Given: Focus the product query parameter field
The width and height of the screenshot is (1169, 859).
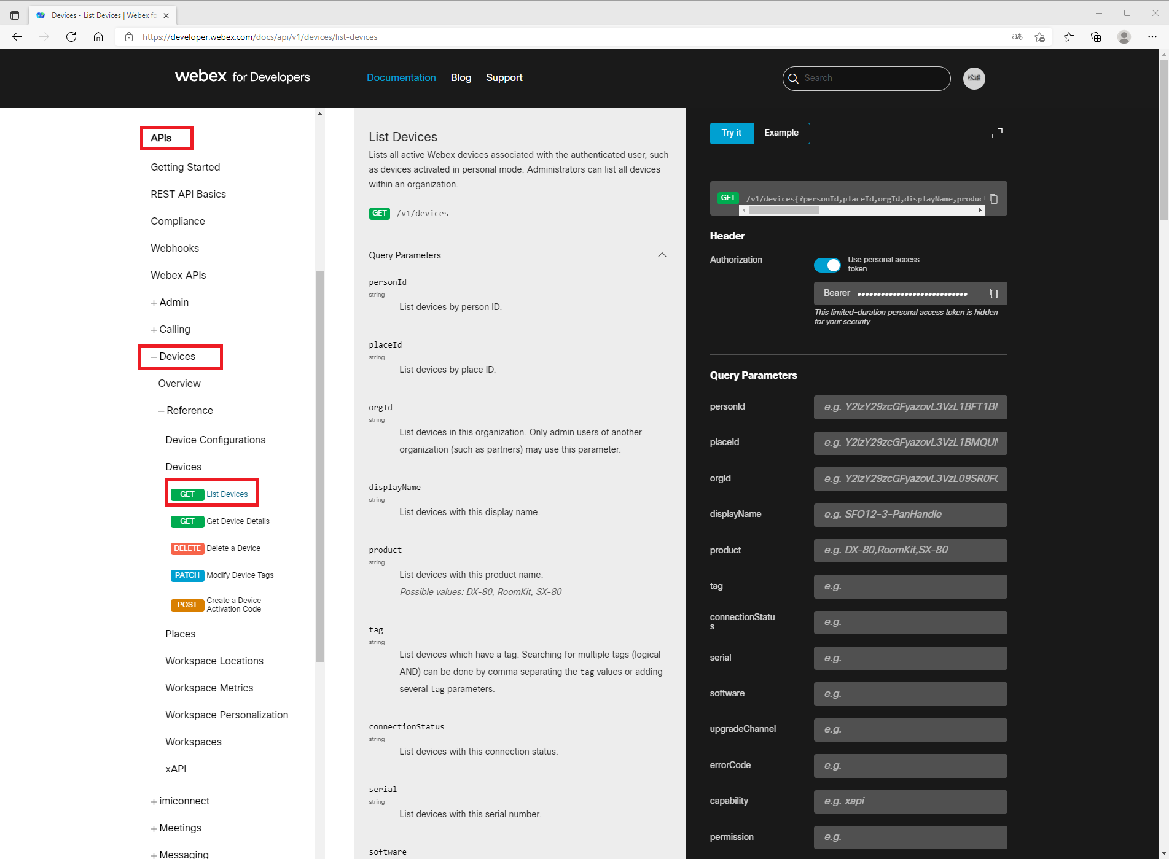Looking at the screenshot, I should tap(910, 550).
